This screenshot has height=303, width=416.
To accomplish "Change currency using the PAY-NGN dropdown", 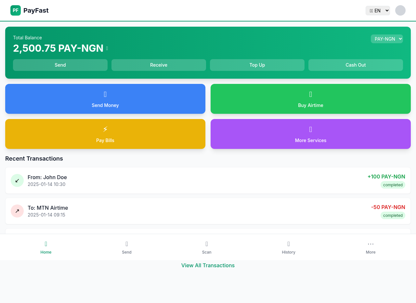I will tap(387, 39).
